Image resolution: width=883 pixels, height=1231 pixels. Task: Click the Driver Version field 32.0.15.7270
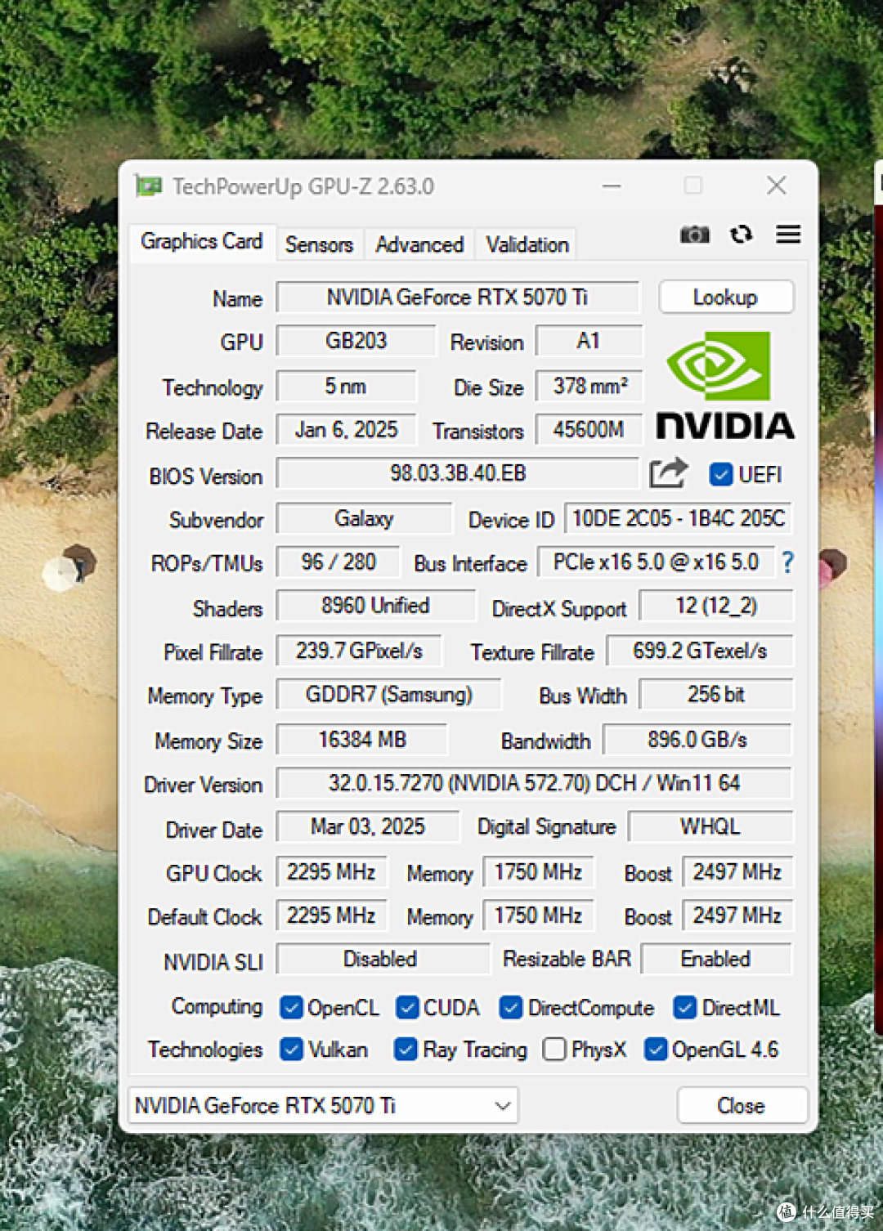534,783
